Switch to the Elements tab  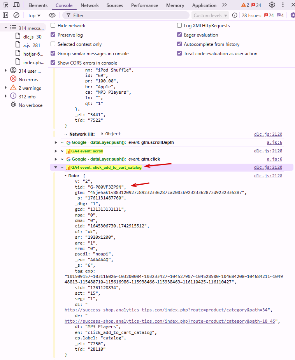click(x=38, y=5)
